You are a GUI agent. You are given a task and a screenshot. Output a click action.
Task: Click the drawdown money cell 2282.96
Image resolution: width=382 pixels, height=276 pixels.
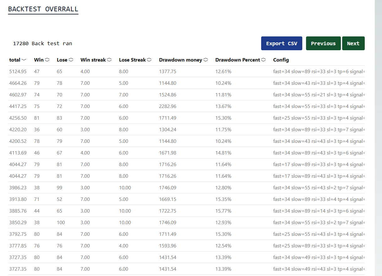[168, 106]
